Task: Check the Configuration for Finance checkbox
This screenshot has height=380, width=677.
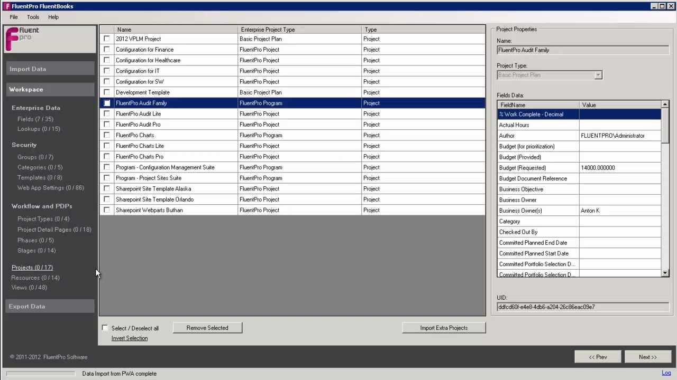Action: coord(107,50)
